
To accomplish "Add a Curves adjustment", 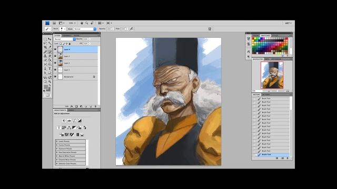I will coord(74,121).
